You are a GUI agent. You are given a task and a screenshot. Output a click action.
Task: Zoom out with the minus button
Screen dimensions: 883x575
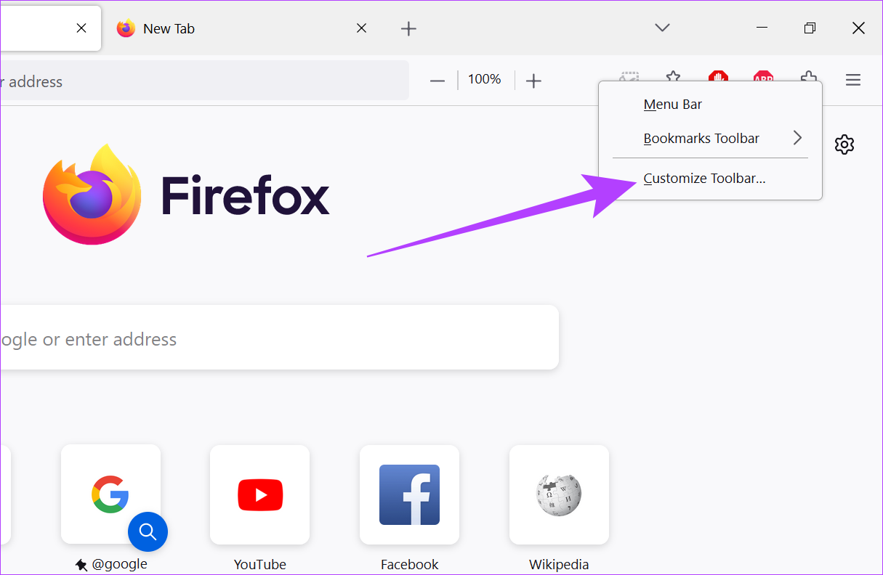437,81
